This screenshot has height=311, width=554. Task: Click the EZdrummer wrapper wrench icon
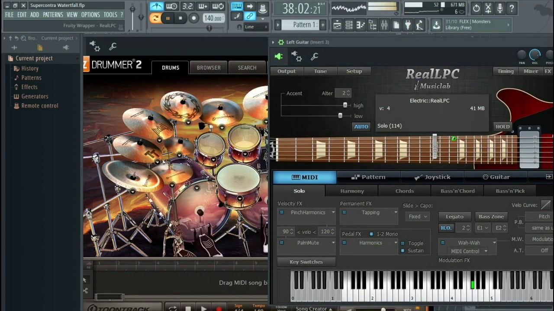tap(113, 46)
